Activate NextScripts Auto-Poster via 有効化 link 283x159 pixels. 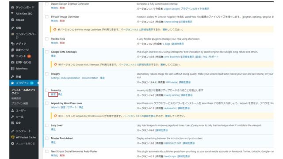[x=54, y=155]
